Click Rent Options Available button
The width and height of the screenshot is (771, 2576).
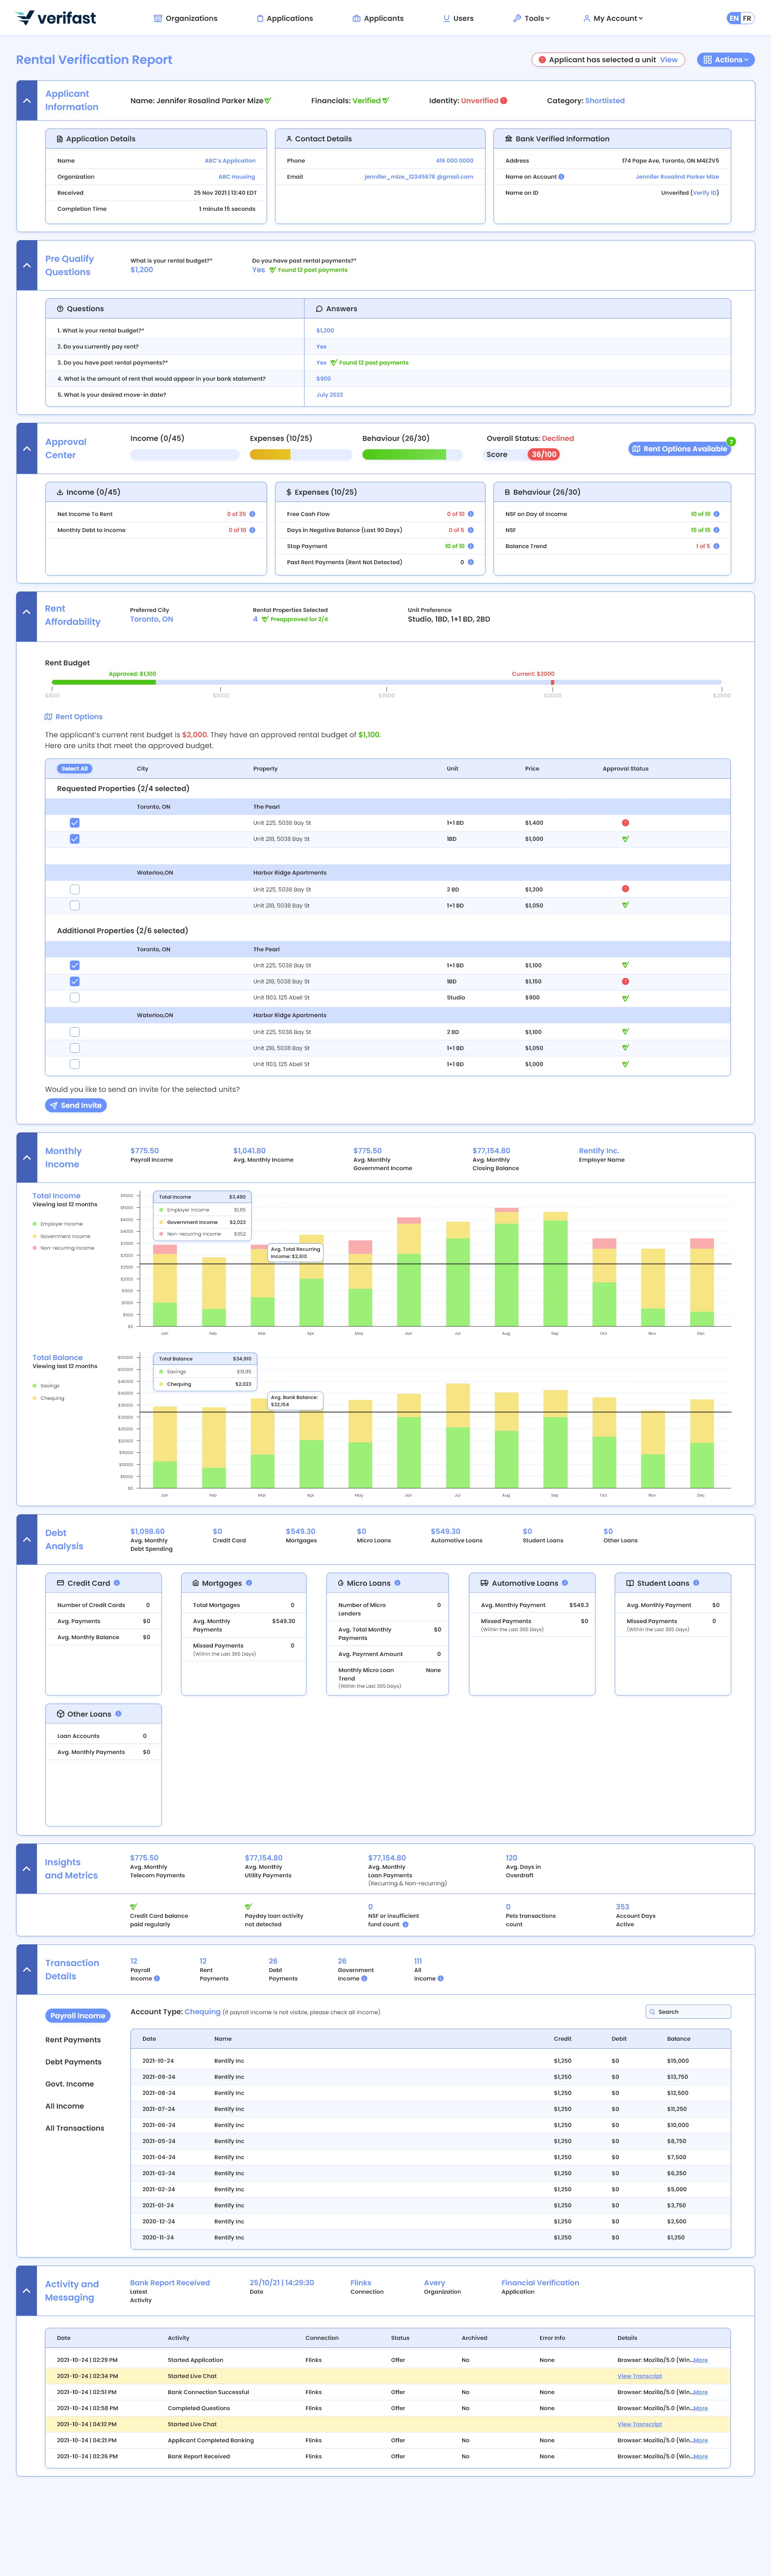click(679, 449)
